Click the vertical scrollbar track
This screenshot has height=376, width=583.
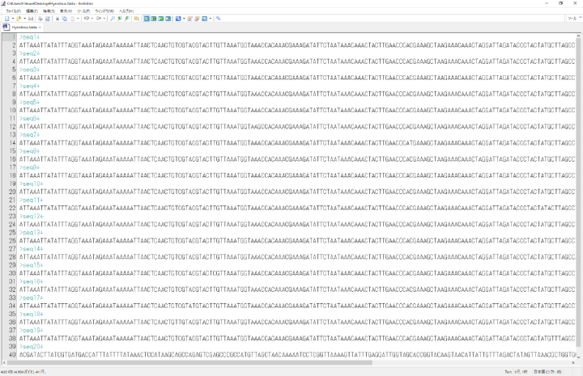[579, 202]
